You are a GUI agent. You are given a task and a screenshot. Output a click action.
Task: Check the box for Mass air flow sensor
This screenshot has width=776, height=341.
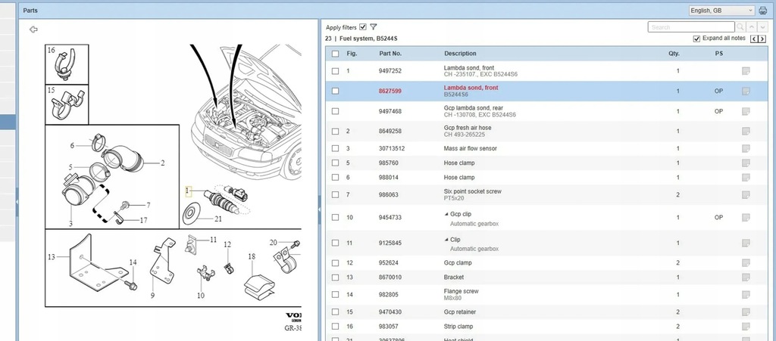pos(336,148)
